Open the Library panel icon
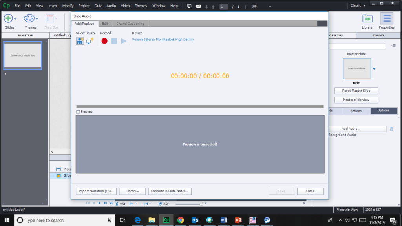Viewport: 402px width, 226px height. coord(367,19)
